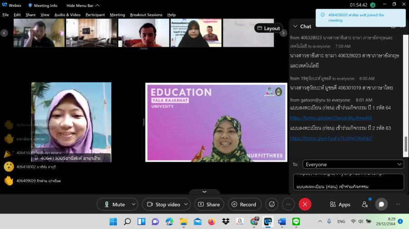Expand video options arrow beside Stop video

click(x=187, y=204)
